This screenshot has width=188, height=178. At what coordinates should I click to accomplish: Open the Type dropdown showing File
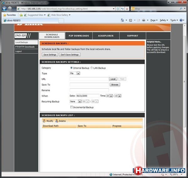pos(75,73)
